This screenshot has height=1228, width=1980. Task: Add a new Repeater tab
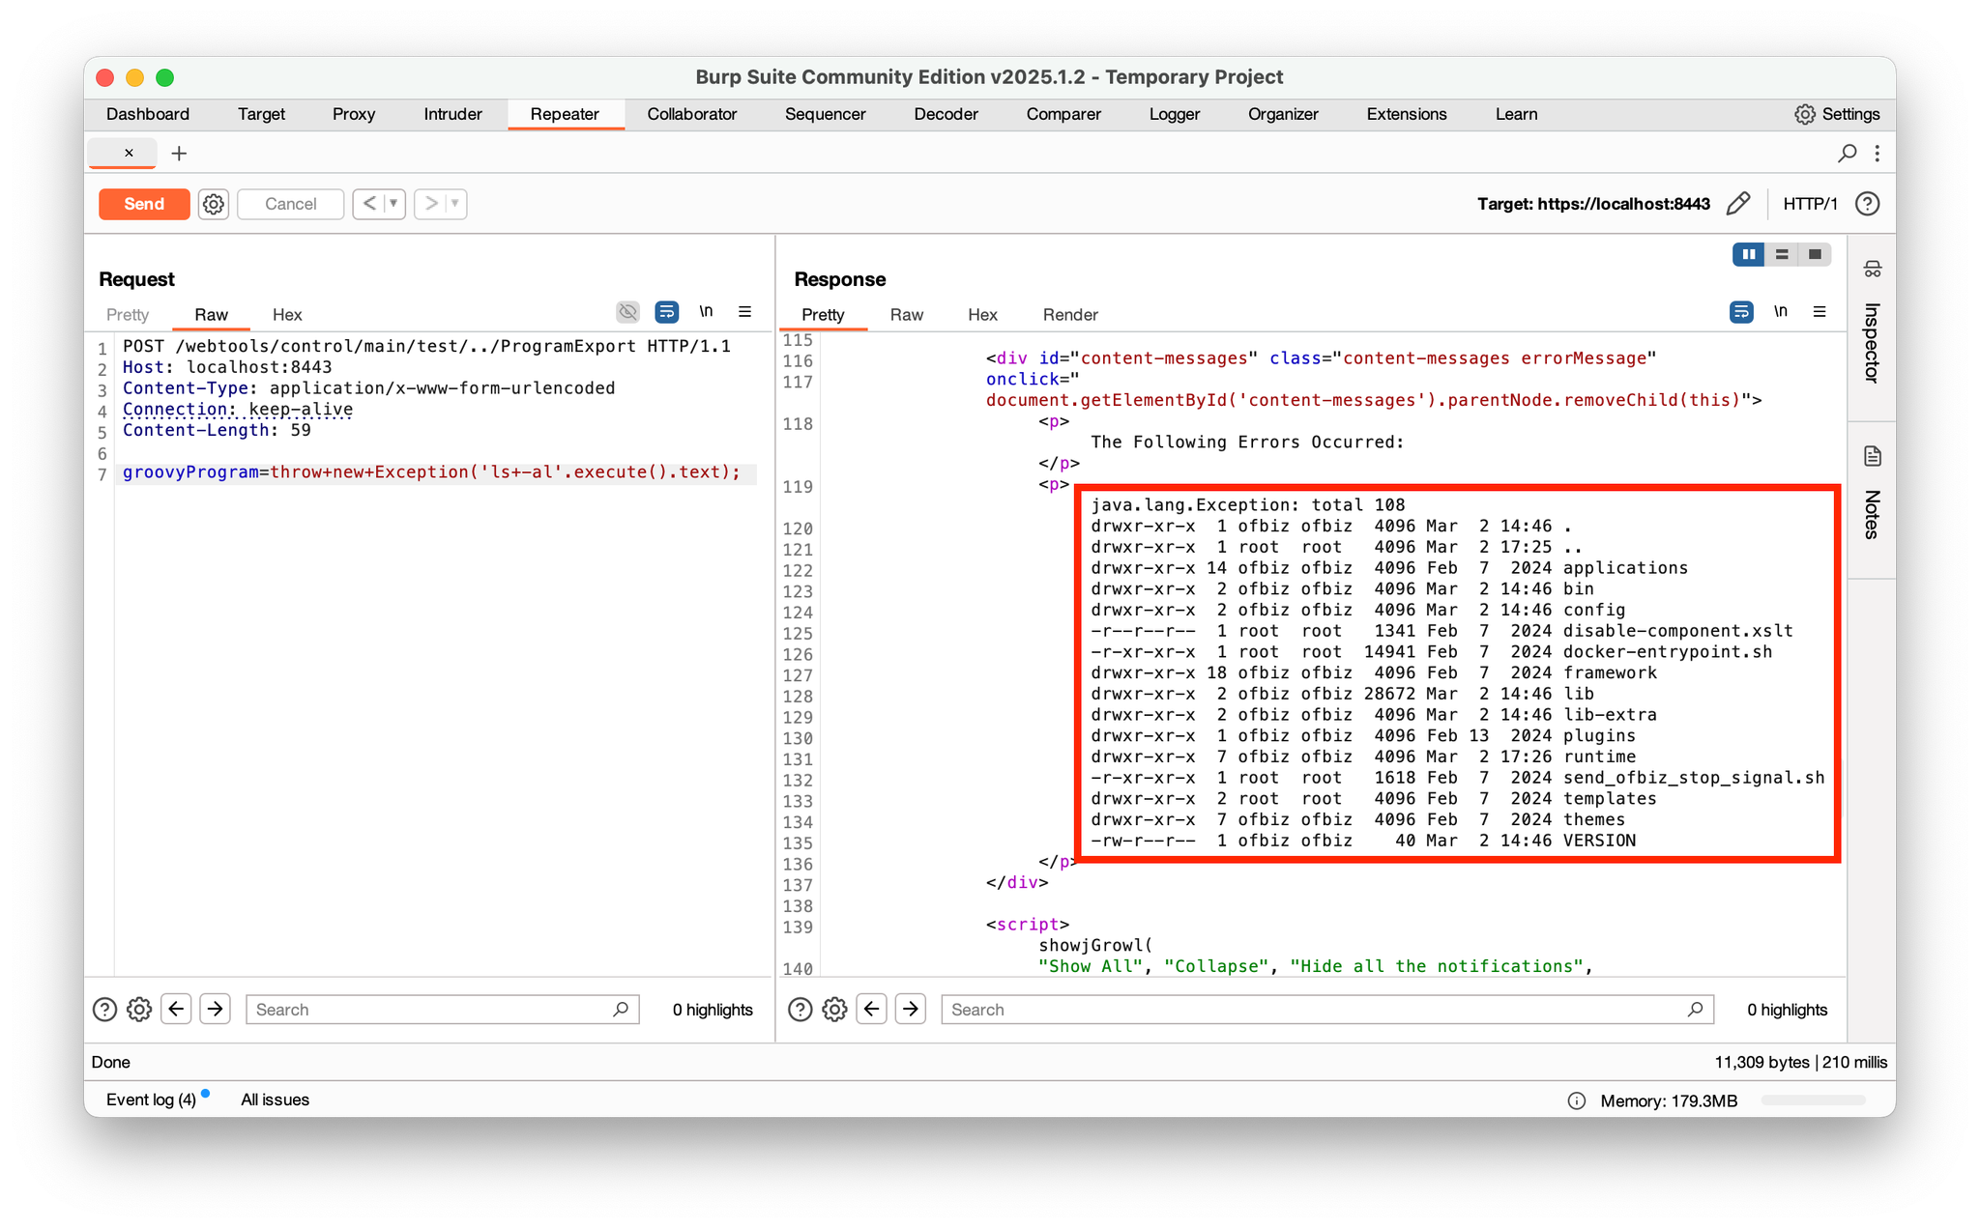[179, 153]
